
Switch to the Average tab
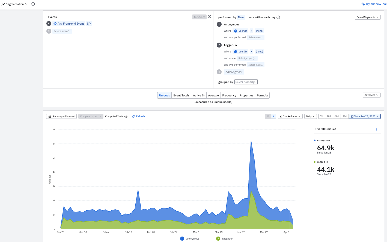[x=213, y=95]
